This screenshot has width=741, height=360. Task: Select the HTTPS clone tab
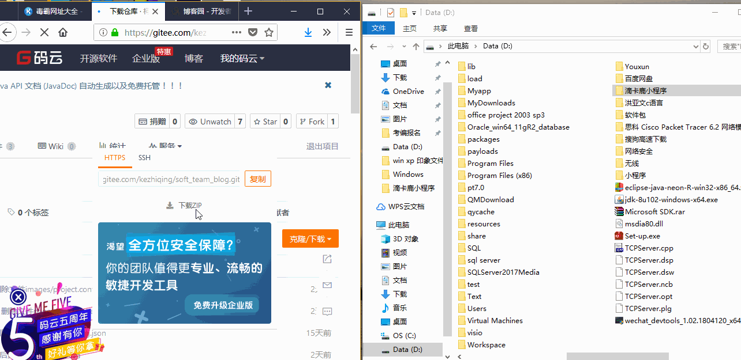tap(115, 158)
